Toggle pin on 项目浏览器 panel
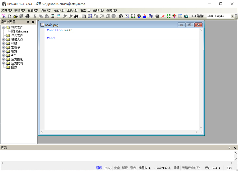This screenshot has height=171, width=238. 28,22
